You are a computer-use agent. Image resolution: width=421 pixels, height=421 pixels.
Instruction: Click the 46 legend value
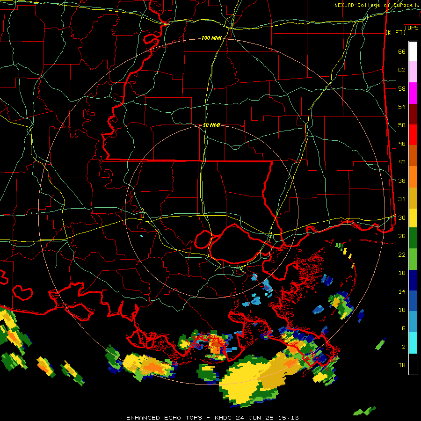click(x=402, y=144)
